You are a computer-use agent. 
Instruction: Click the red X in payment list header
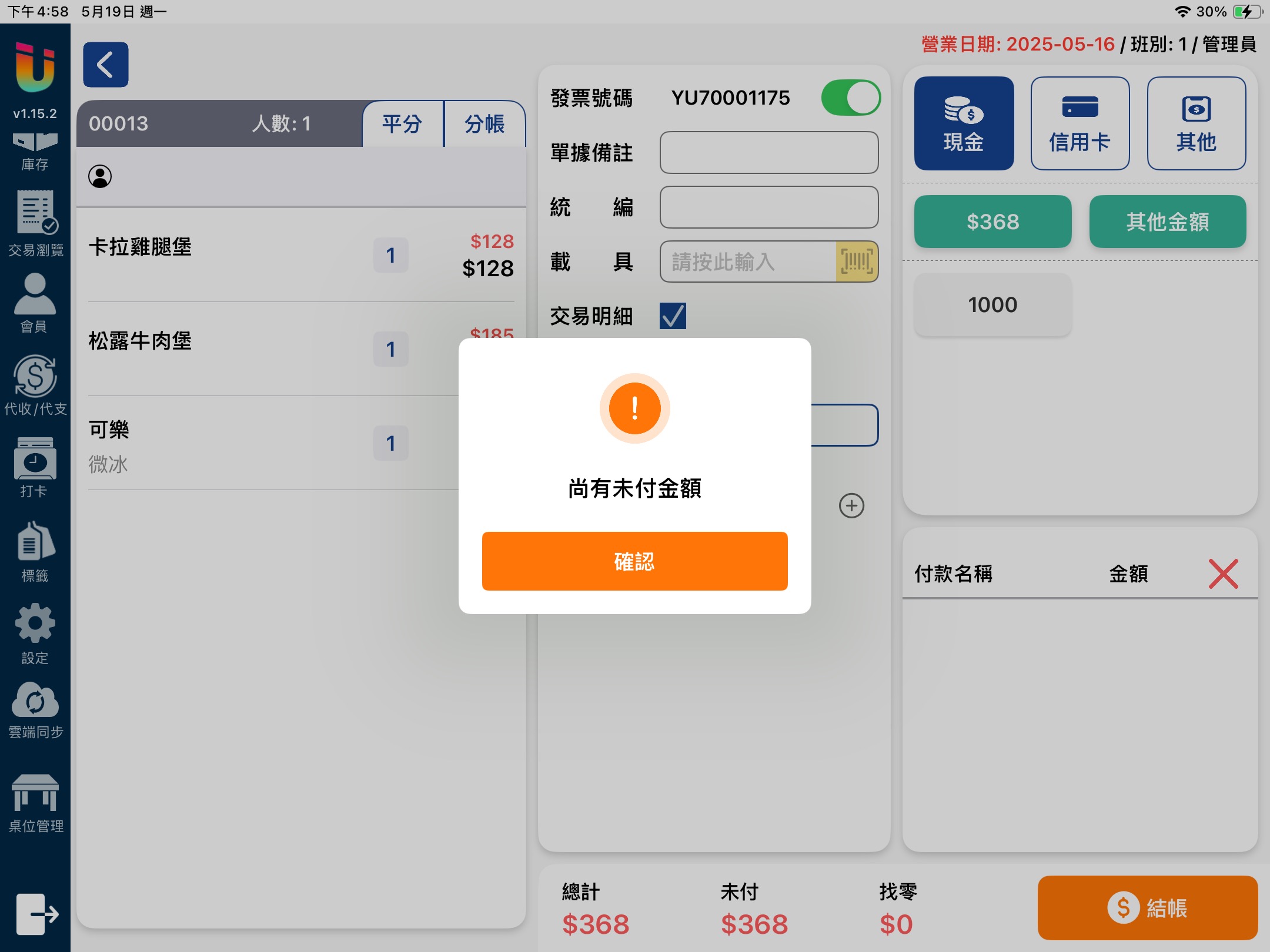1223,574
